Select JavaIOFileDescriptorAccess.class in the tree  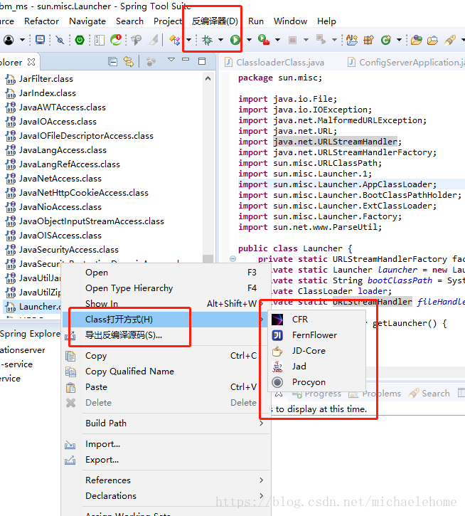pyautogui.click(x=86, y=136)
